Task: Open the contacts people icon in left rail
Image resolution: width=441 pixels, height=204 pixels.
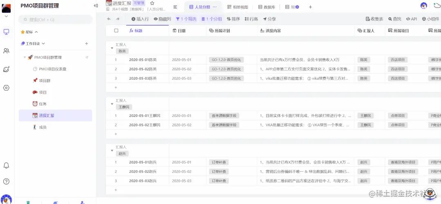Action: (6, 51)
